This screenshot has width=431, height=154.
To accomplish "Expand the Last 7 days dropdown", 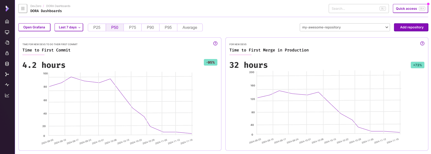I will [69, 27].
